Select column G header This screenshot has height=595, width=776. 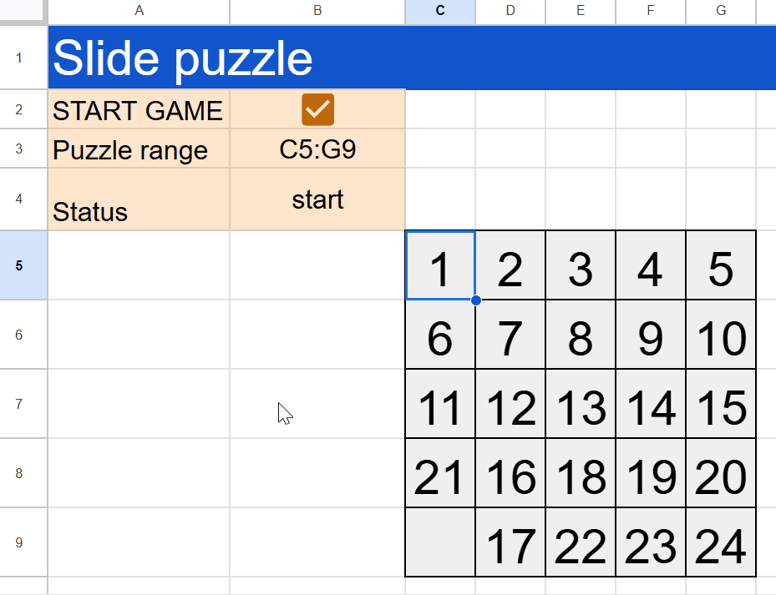(x=720, y=12)
